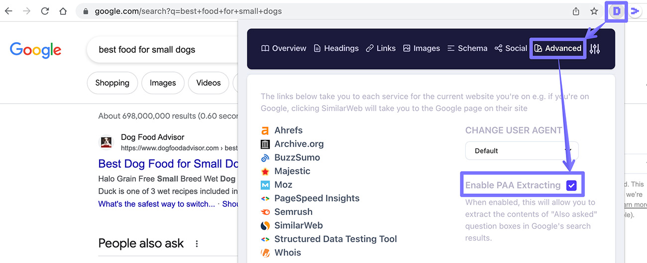Image resolution: width=647 pixels, height=263 pixels.
Task: Switch to the Overview tab
Action: (284, 48)
